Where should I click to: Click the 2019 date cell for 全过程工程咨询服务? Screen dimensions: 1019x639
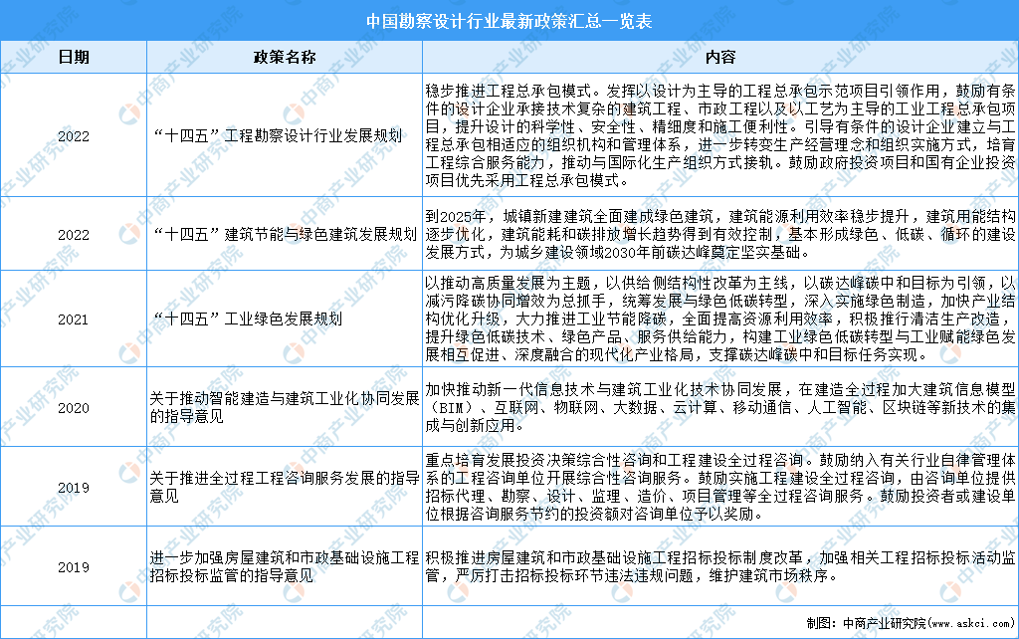74,487
